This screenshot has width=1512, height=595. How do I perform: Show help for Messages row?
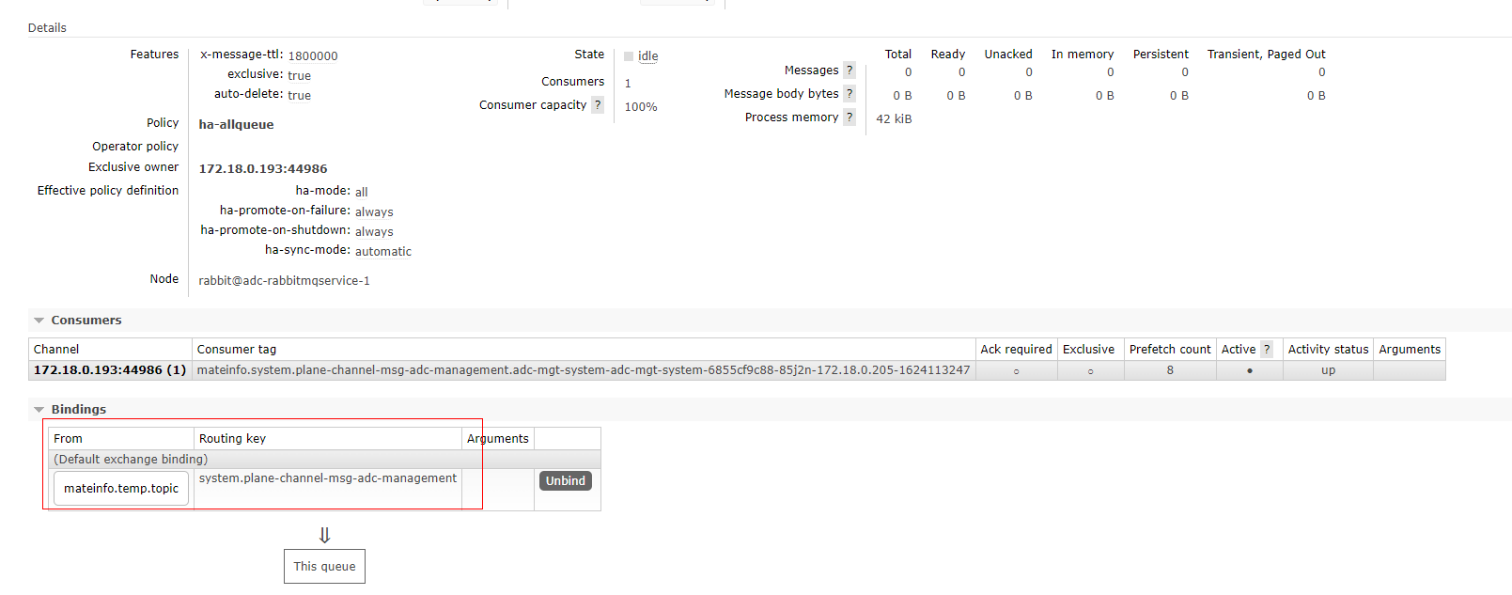pyautogui.click(x=850, y=70)
